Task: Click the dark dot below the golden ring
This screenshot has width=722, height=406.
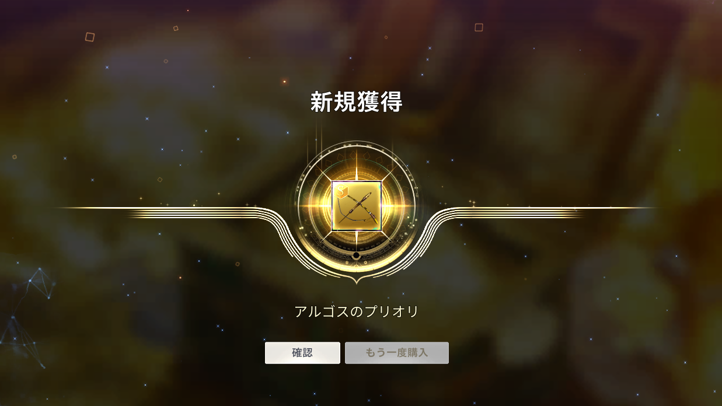Action: tap(356, 256)
